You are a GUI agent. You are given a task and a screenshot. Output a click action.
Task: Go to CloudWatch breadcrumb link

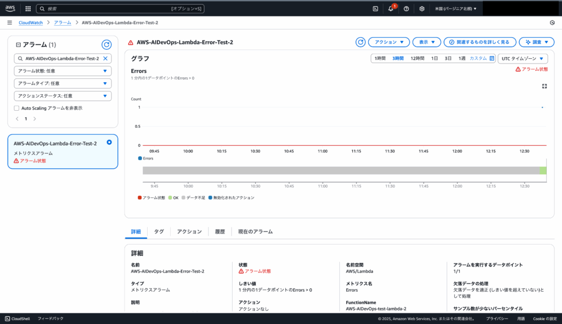point(31,22)
